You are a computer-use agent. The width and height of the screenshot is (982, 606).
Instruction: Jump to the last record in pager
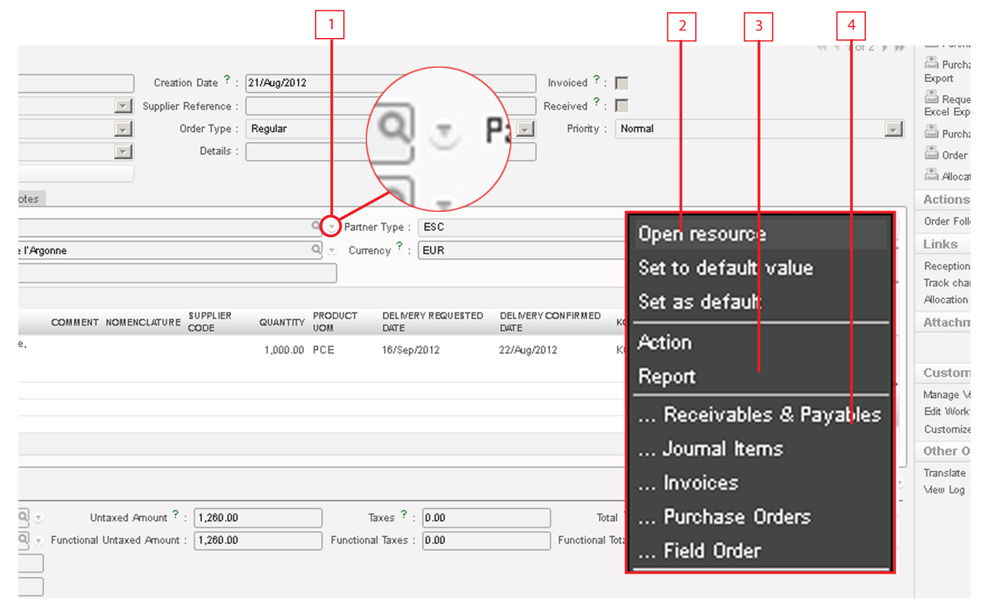tap(899, 48)
